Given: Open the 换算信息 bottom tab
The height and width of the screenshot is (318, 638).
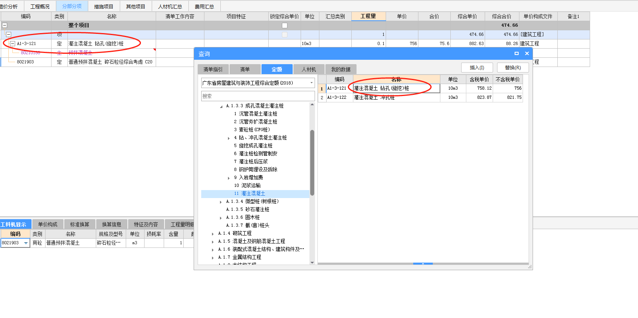Looking at the screenshot, I should click(112, 224).
